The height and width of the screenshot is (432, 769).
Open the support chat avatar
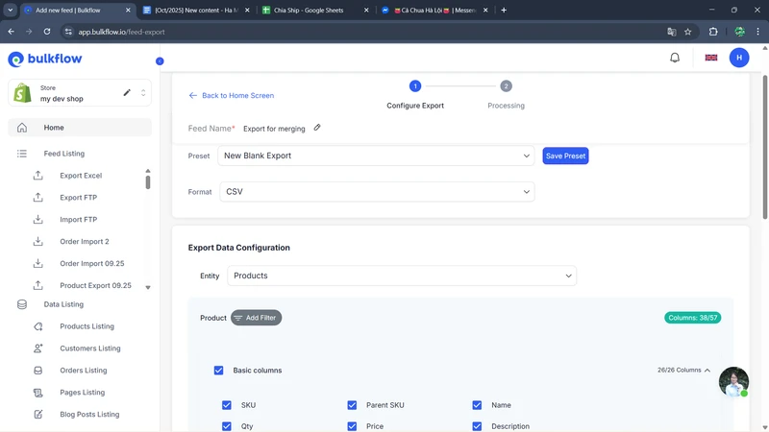pos(733,381)
